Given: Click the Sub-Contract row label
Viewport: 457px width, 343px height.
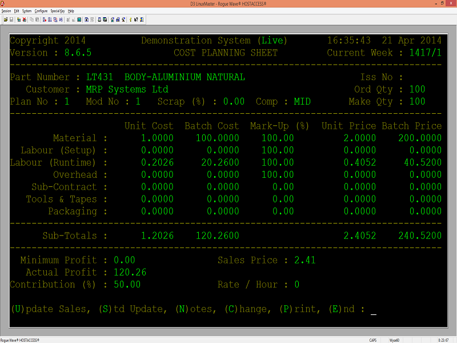Looking at the screenshot, I should click(x=64, y=187).
